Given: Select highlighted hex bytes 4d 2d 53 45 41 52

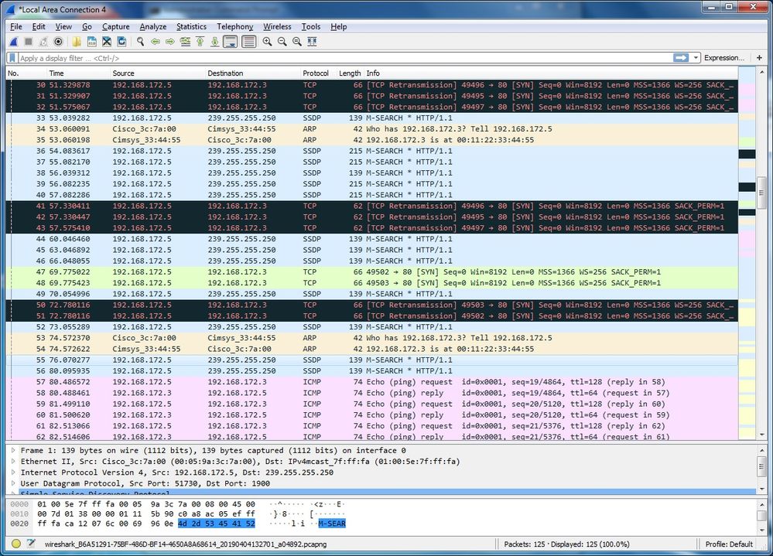Looking at the screenshot, I should 217,524.
